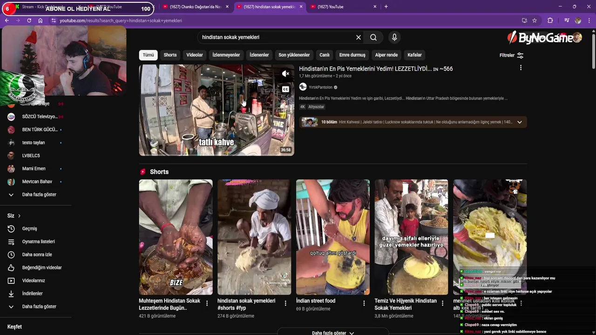
Task: Open the Muhteşem Hindistan Sokak short thumbnail
Action: click(x=176, y=237)
